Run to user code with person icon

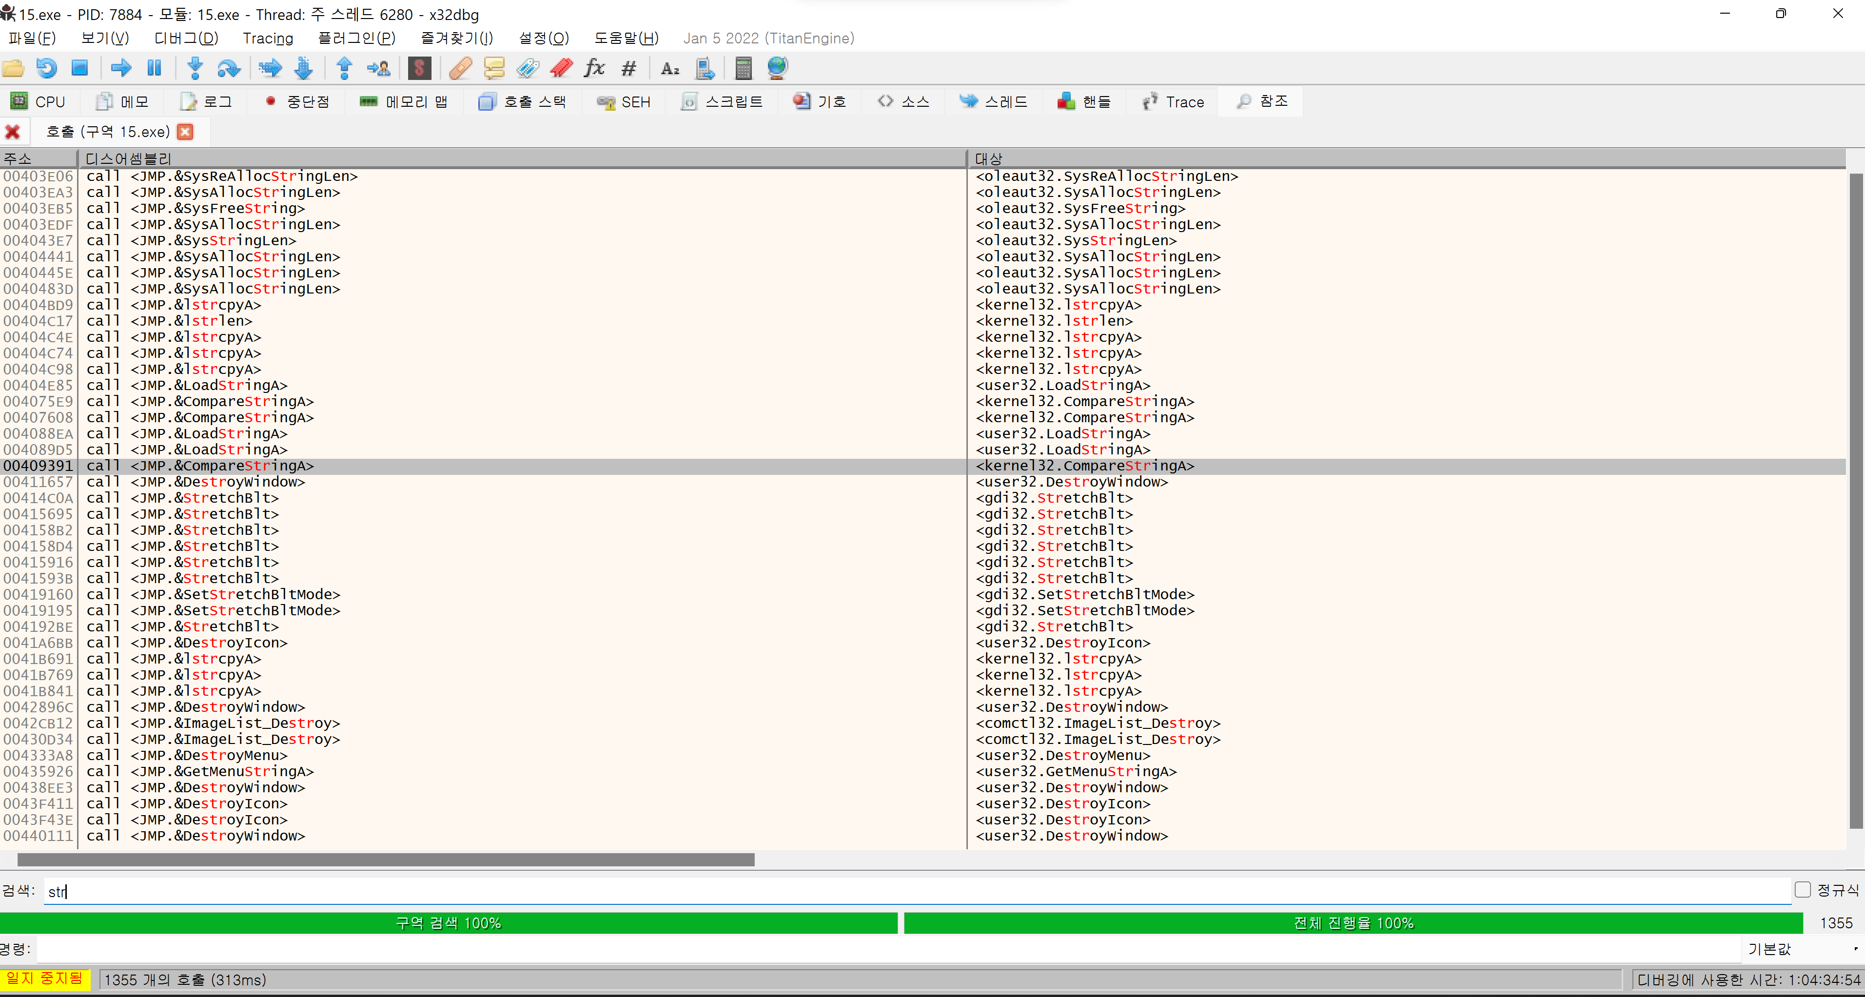[379, 69]
